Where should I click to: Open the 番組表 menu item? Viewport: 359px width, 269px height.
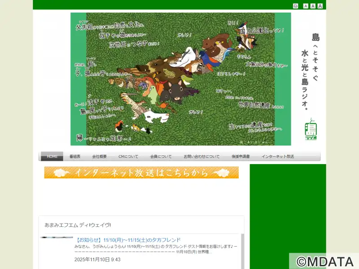[x=74, y=156]
